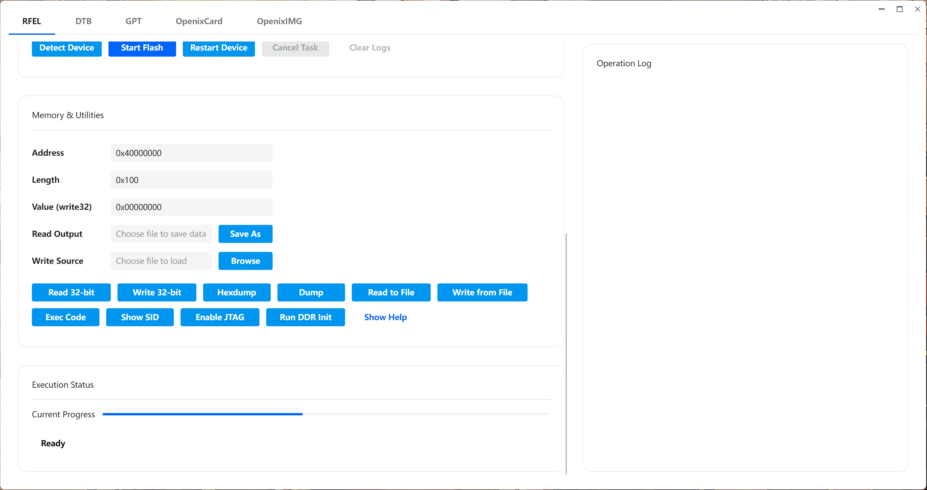Click the Detect Device button

coord(67,48)
